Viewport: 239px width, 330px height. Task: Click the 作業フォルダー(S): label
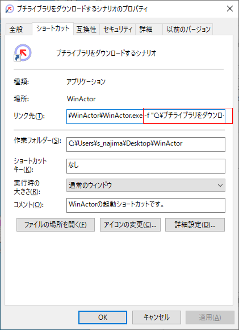pos(37,140)
